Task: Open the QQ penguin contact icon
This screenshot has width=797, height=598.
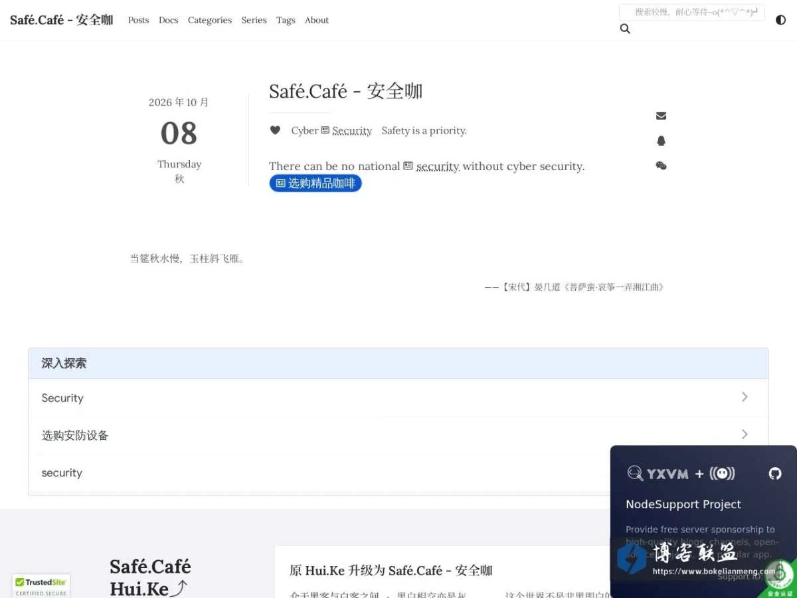Action: click(x=661, y=141)
